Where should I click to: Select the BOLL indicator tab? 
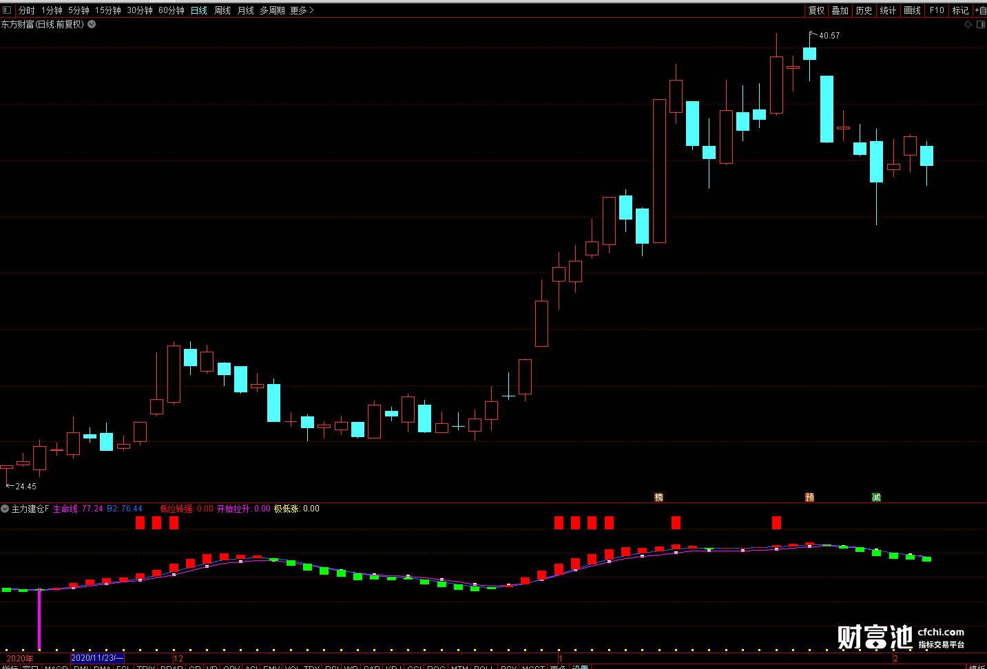coord(484,666)
